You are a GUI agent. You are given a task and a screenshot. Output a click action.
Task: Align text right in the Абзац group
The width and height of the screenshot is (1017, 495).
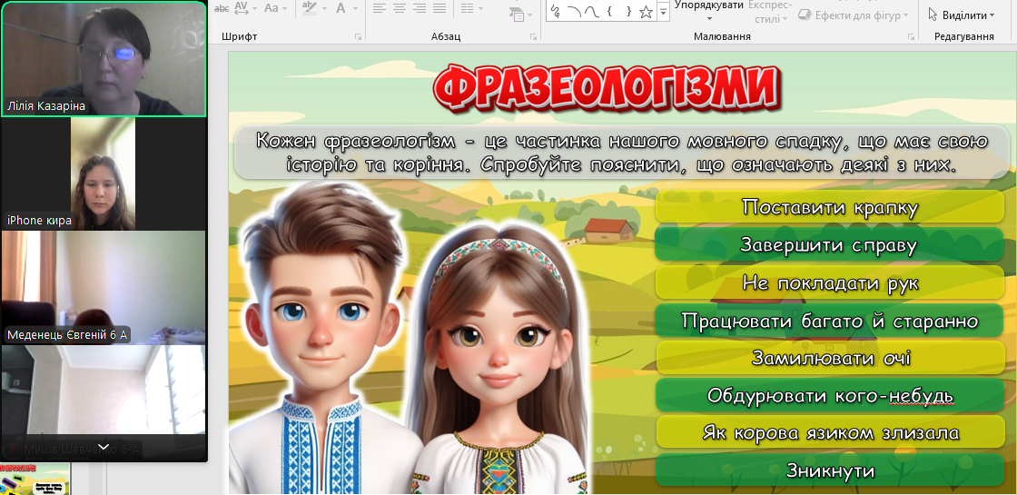(420, 8)
